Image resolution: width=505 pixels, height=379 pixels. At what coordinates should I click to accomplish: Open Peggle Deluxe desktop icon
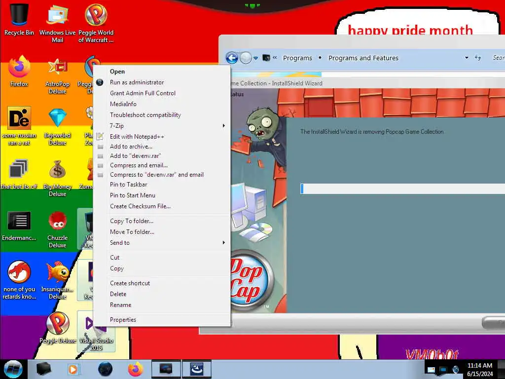click(x=57, y=328)
